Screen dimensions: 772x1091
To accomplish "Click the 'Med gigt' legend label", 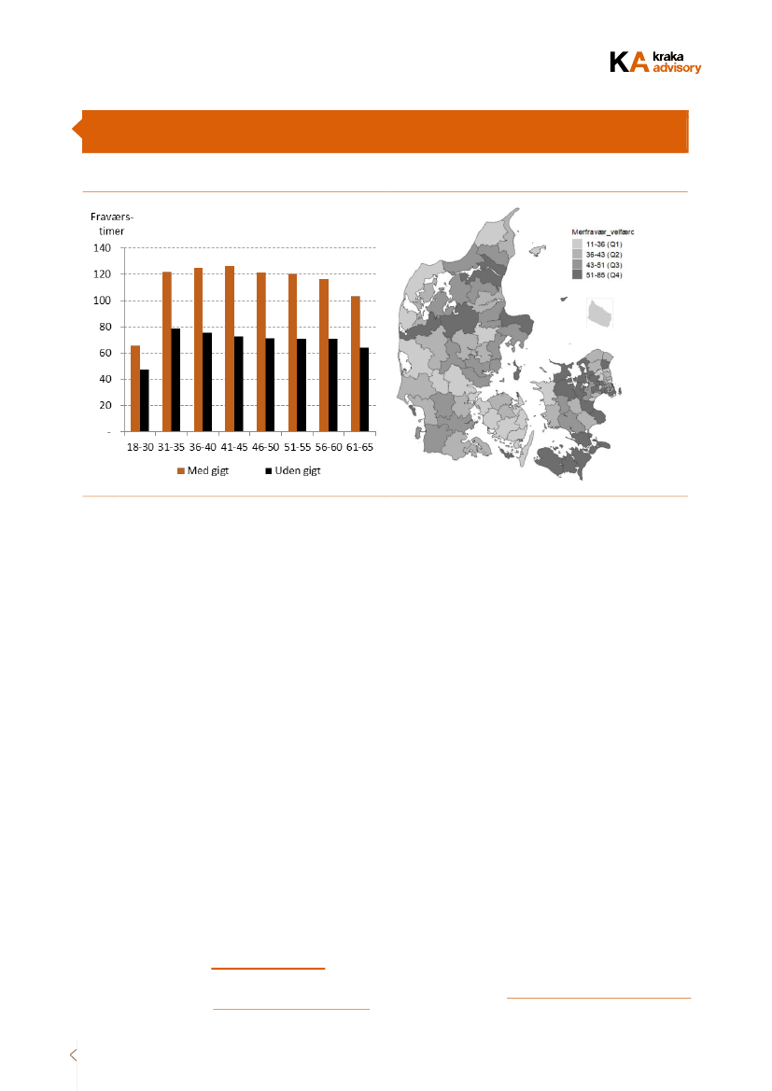I will coord(208,471).
